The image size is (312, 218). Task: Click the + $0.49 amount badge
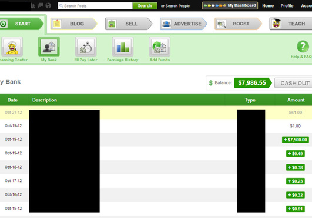pos(296,154)
